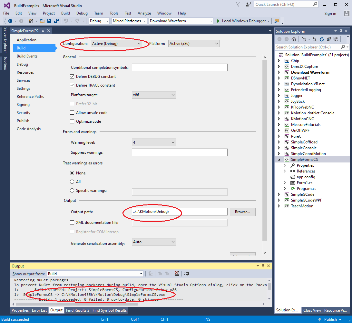Screen dimensions: 352x323
Task: Select the All warnings-as-errors radio button
Action: pyautogui.click(x=72, y=182)
